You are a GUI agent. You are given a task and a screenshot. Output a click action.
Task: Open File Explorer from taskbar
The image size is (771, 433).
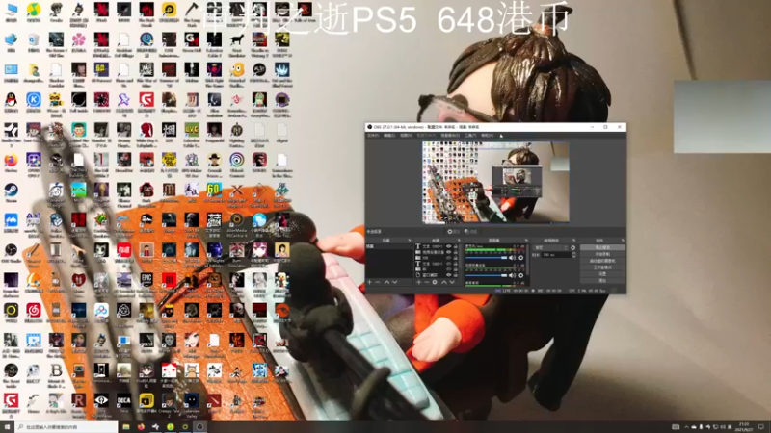[126, 427]
